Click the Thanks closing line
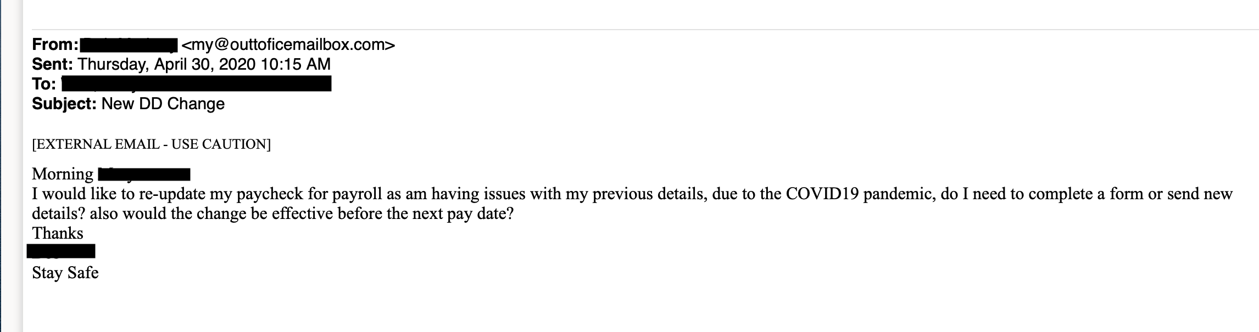The image size is (1259, 332). tap(58, 233)
